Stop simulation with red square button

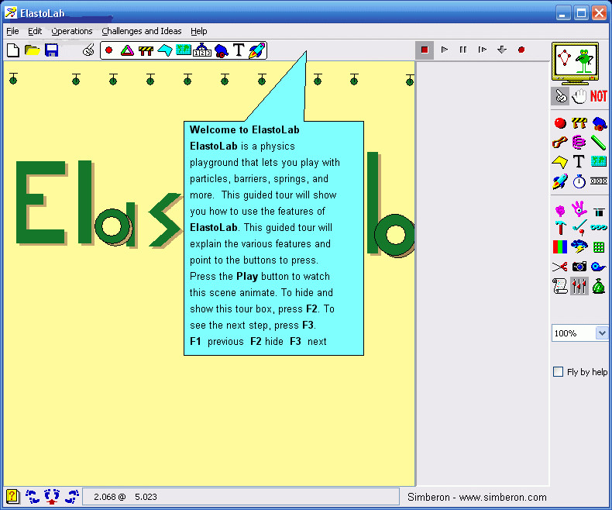point(425,50)
